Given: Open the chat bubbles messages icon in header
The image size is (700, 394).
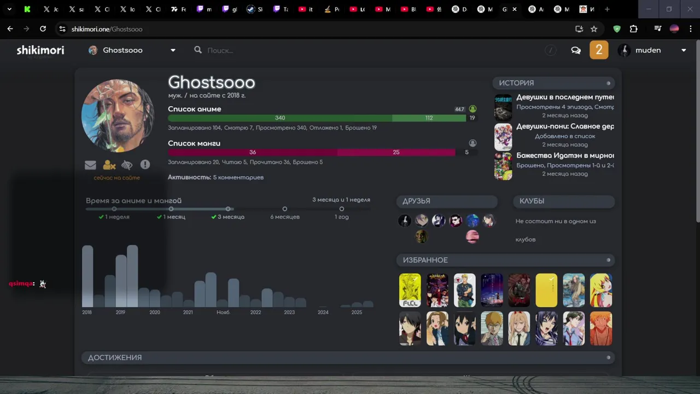Looking at the screenshot, I should (x=576, y=50).
